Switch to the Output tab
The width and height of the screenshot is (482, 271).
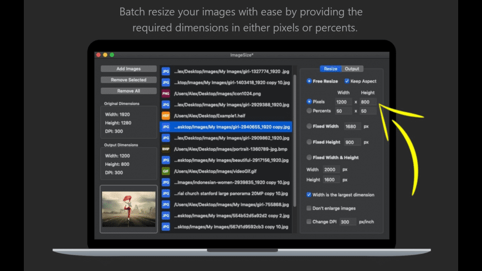point(352,69)
